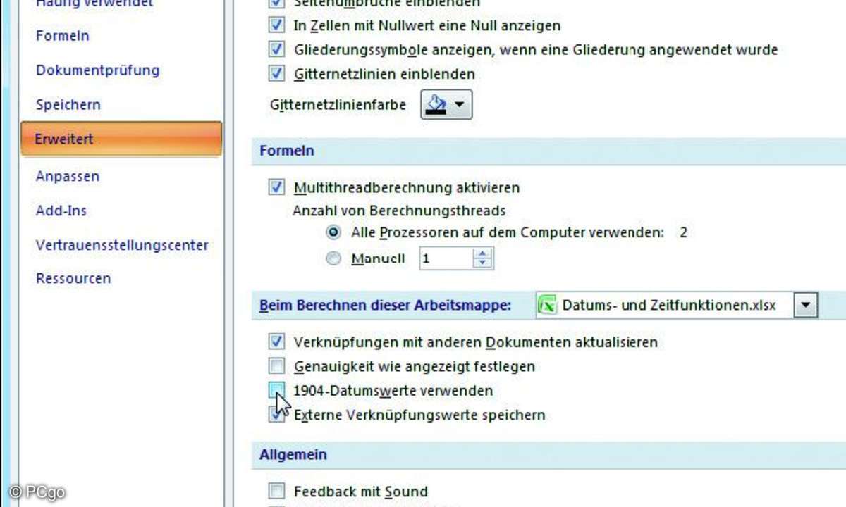The height and width of the screenshot is (507, 846).
Task: Click 'Beim Berechnen dieser Arbeitsmappe:' label
Action: (x=385, y=306)
